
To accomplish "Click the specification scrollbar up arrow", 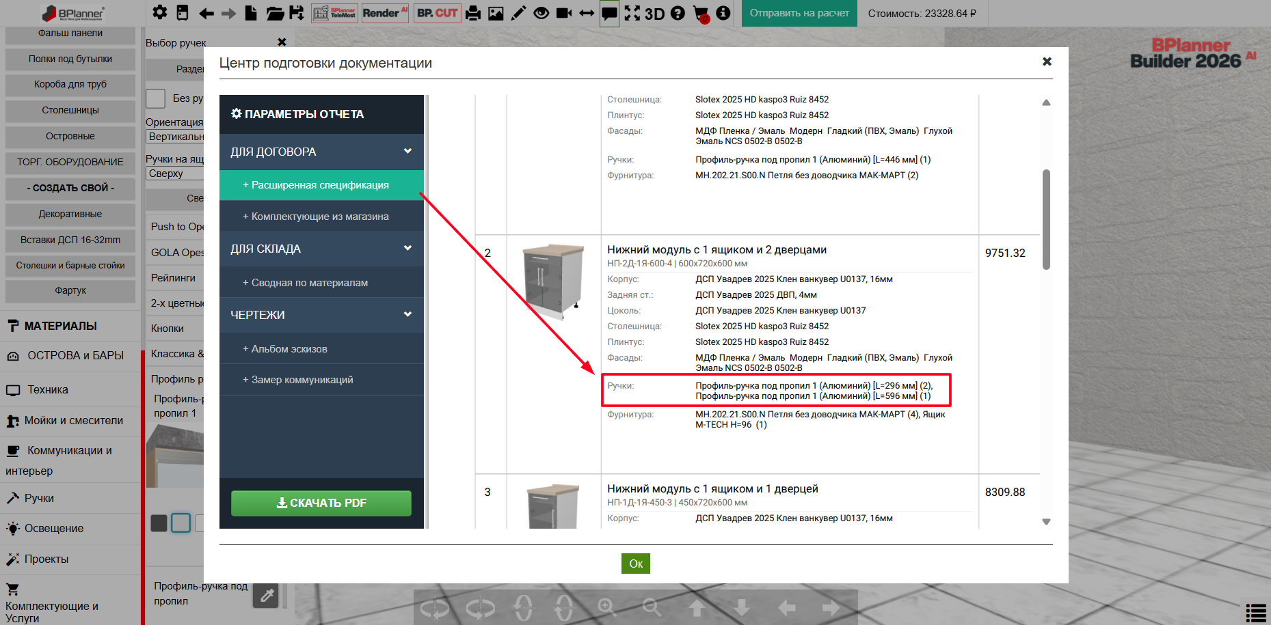I will pos(1046,102).
